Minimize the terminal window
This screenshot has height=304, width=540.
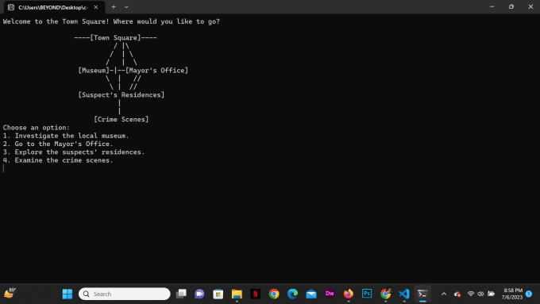click(x=492, y=6)
